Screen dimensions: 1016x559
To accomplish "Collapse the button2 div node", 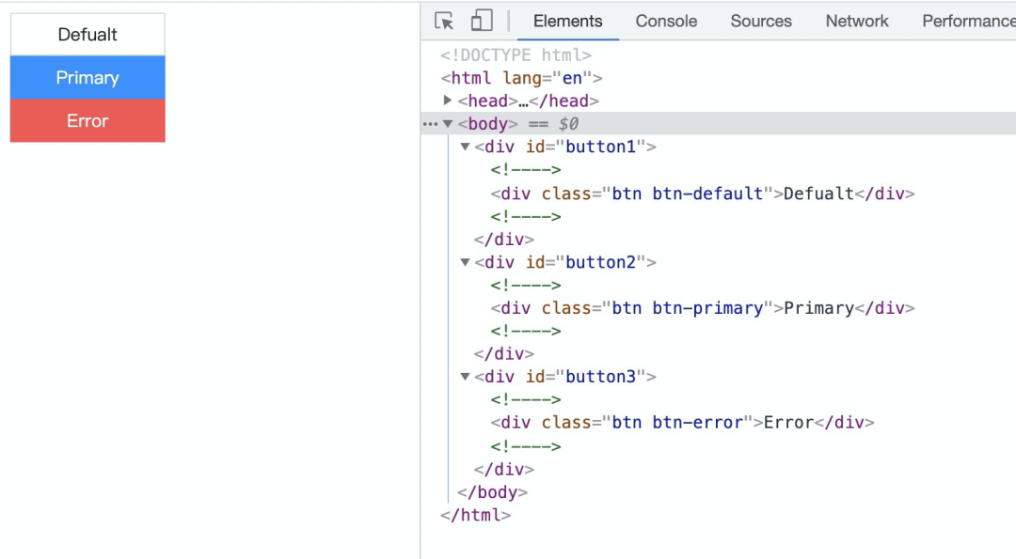I will tap(465, 262).
